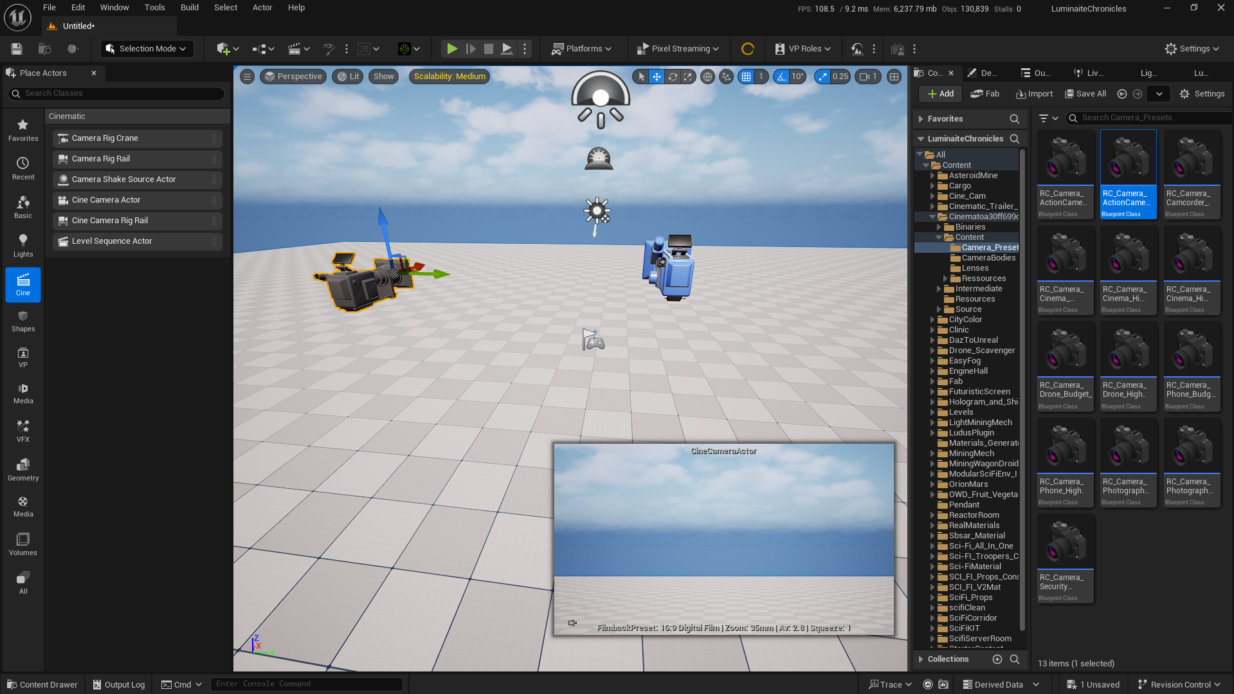Toggle the Lit view mode button

tap(349, 77)
